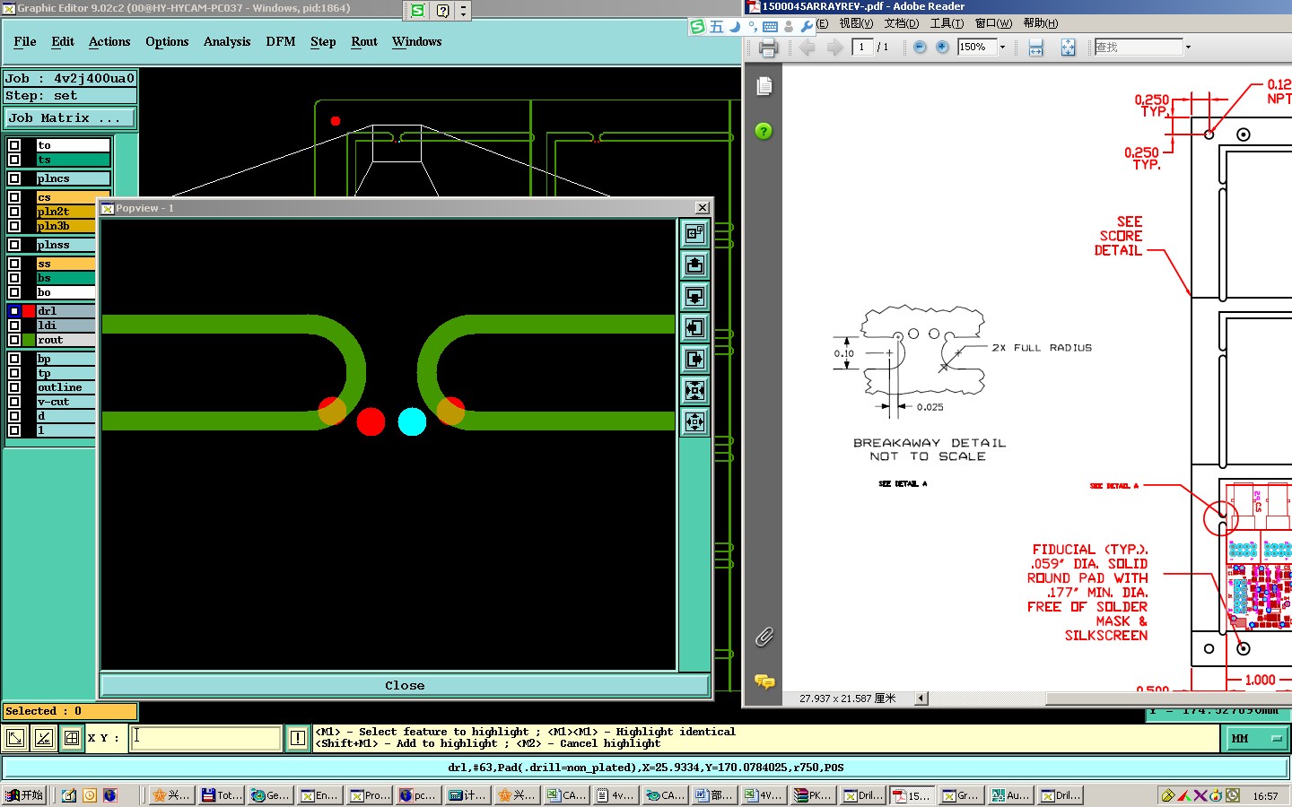1292x807 pixels.
Task: Open the 工具(T) menu in Adobe Reader
Action: click(x=947, y=23)
